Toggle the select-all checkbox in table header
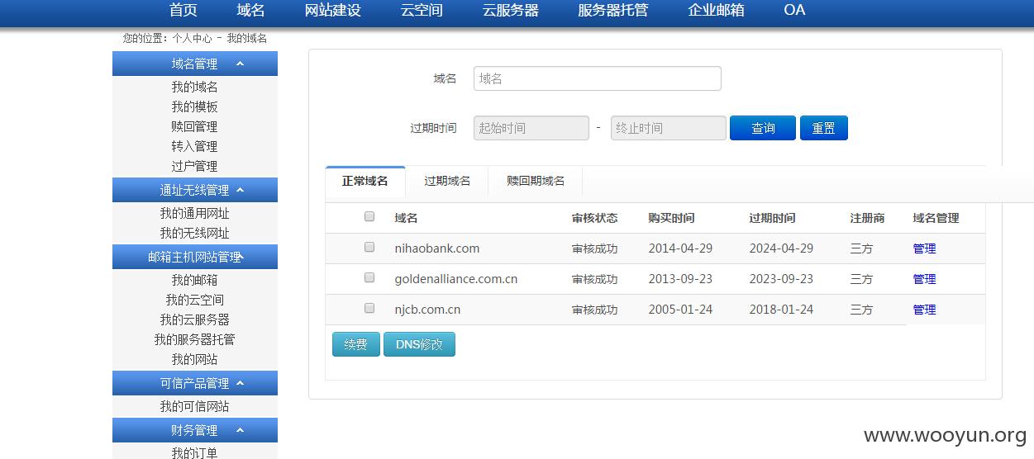 pos(369,216)
